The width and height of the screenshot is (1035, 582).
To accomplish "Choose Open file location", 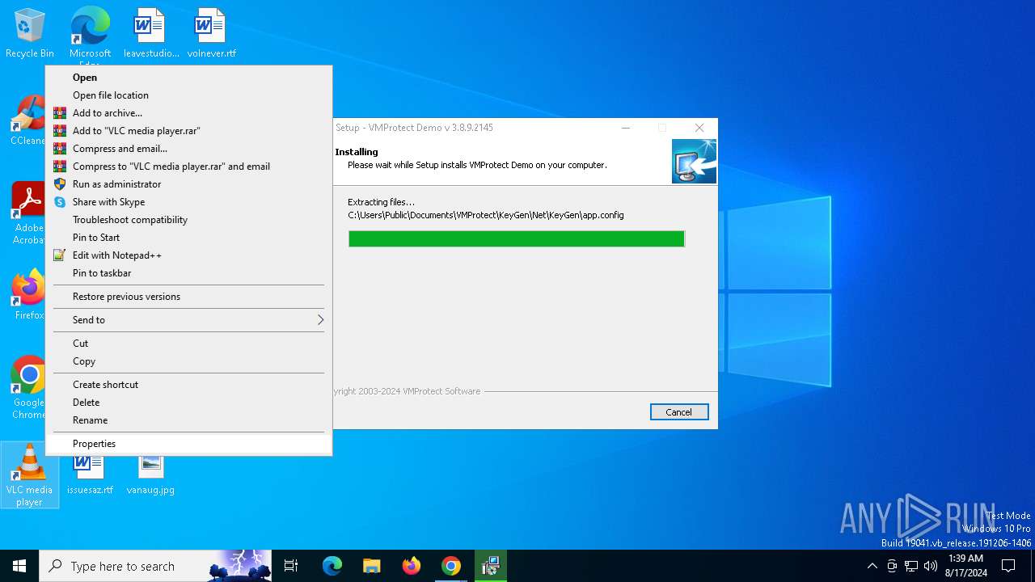I will point(188,95).
